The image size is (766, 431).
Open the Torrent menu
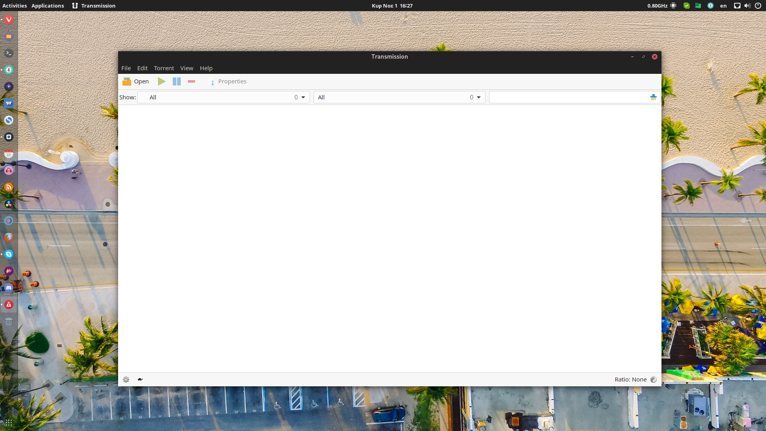tap(164, 68)
